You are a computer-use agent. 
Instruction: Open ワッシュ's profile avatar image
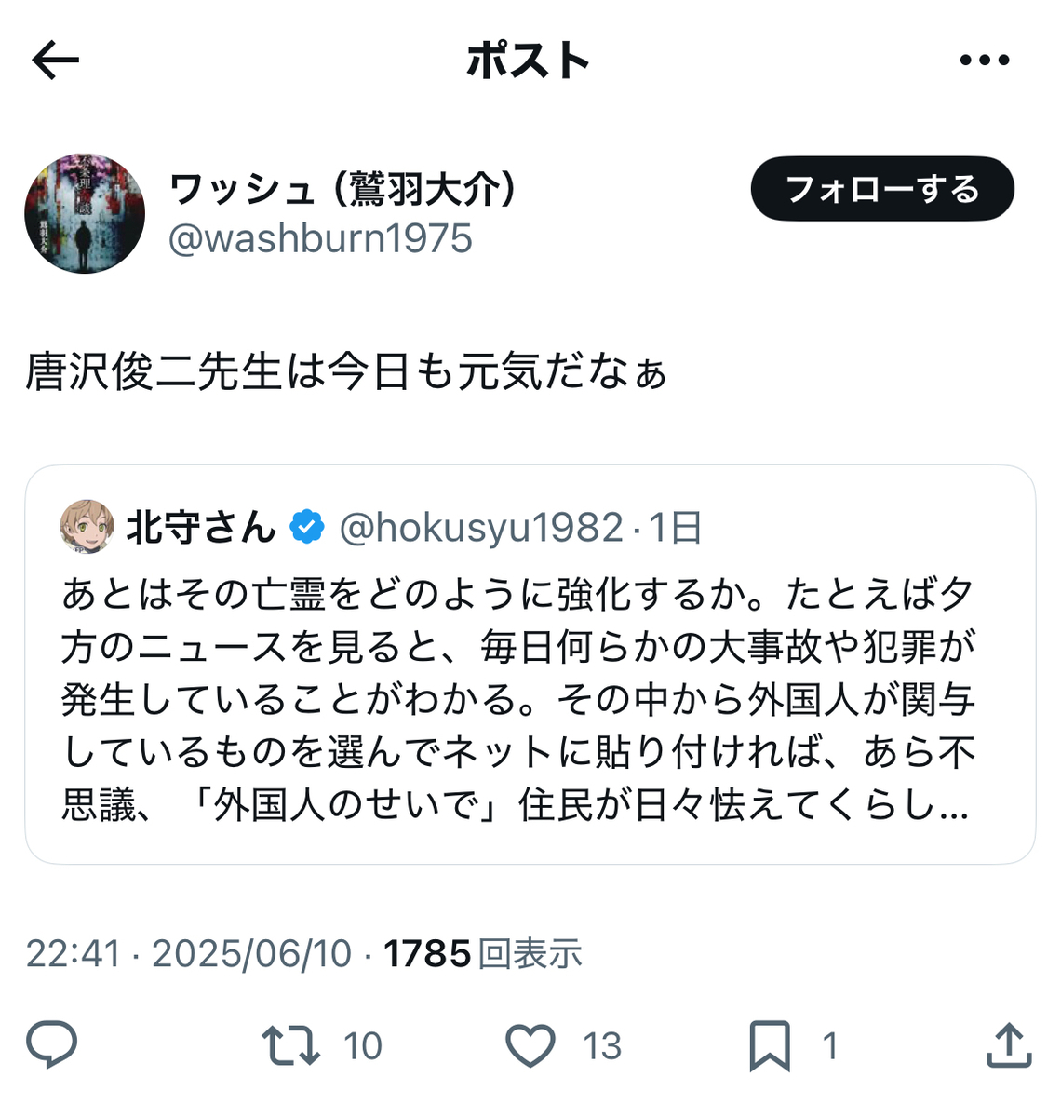click(85, 213)
